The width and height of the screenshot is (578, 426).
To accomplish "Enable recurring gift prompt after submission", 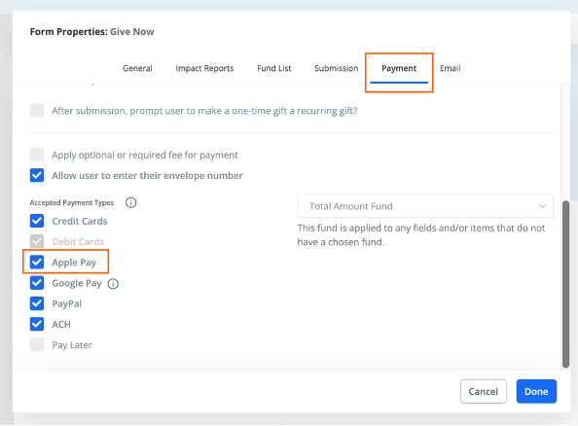I will (x=37, y=110).
